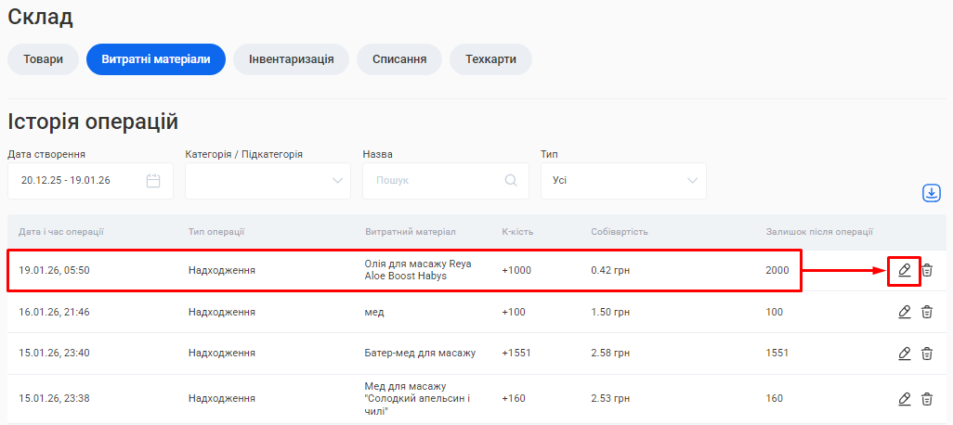Select the Техкарти tab
This screenshot has height=425, width=953.
pos(490,59)
